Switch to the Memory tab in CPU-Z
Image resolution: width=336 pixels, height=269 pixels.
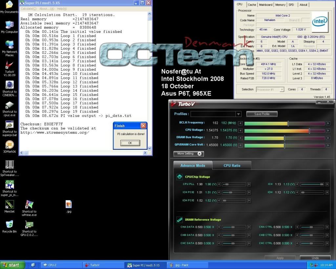pyautogui.click(x=280, y=5)
